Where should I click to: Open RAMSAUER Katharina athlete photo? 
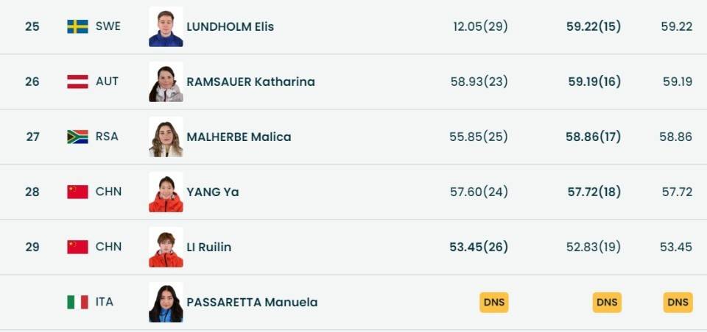[x=166, y=82]
